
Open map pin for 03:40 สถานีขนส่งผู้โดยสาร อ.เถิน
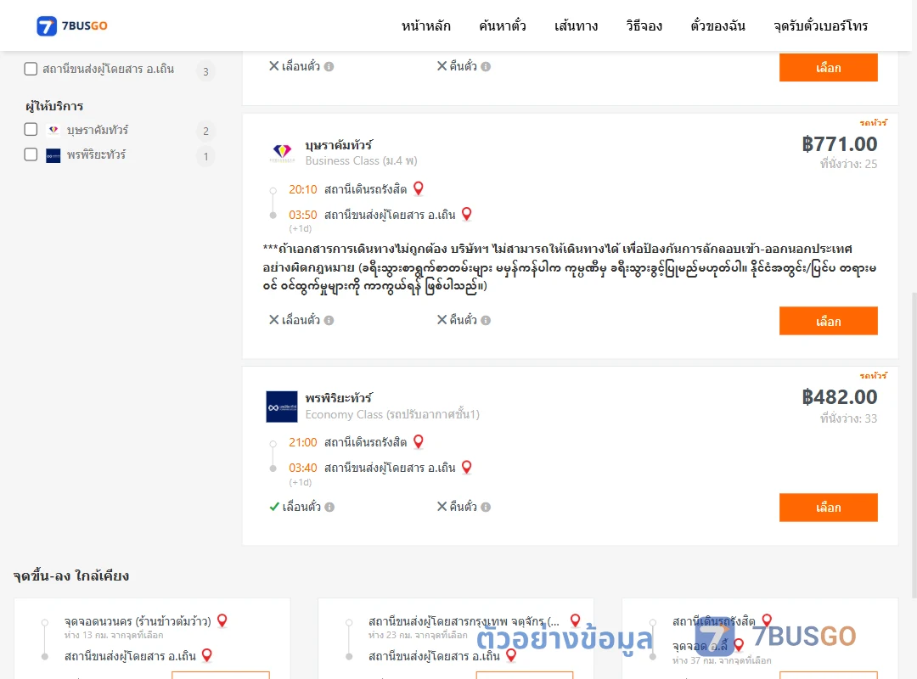(x=467, y=467)
